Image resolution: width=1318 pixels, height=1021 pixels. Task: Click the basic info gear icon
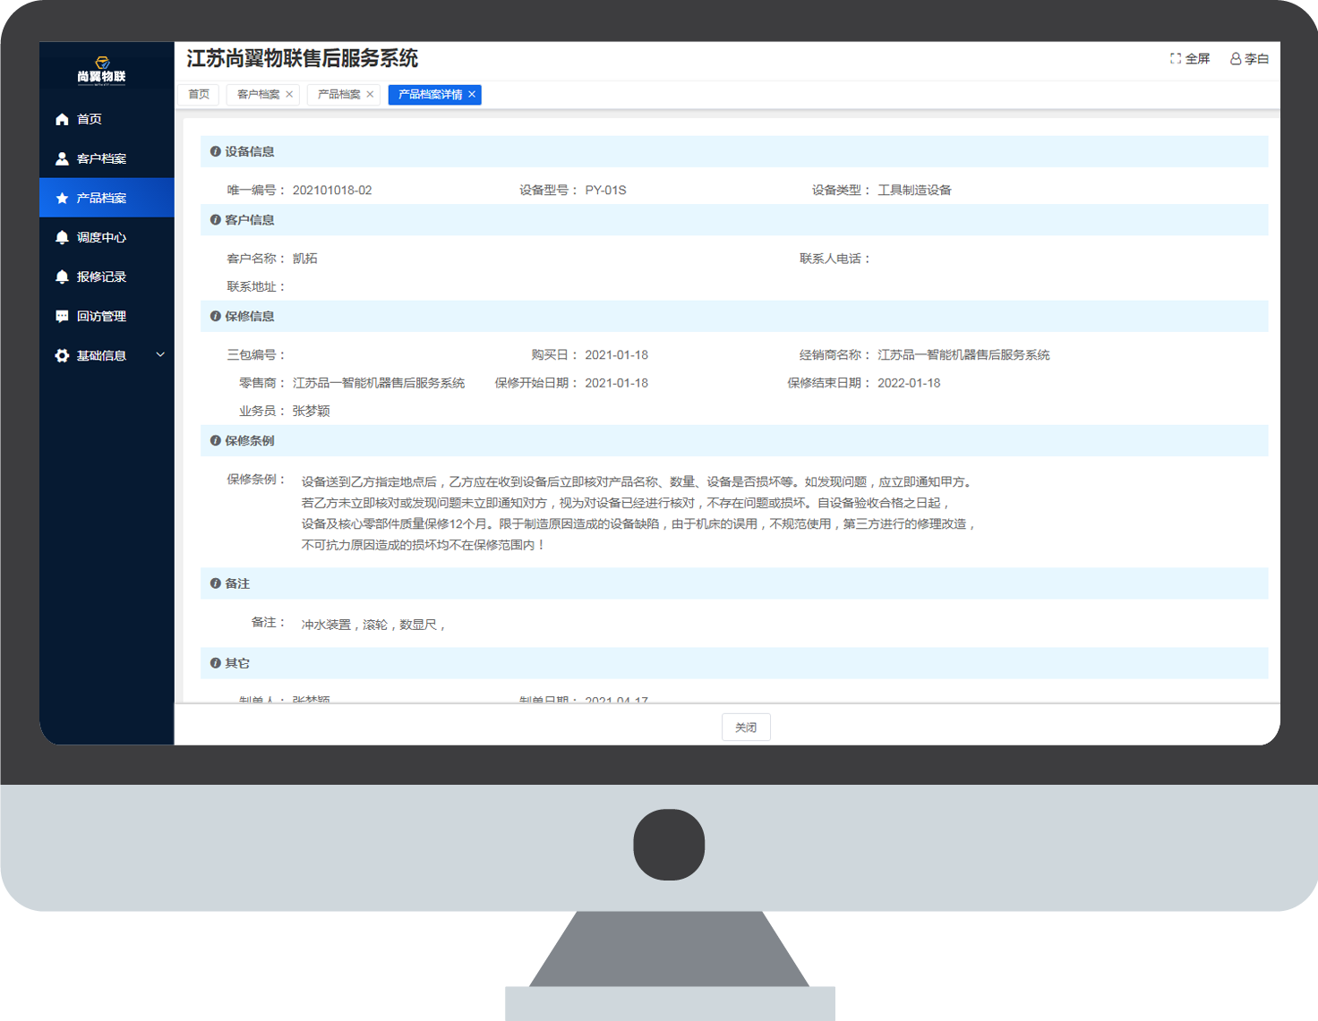62,355
